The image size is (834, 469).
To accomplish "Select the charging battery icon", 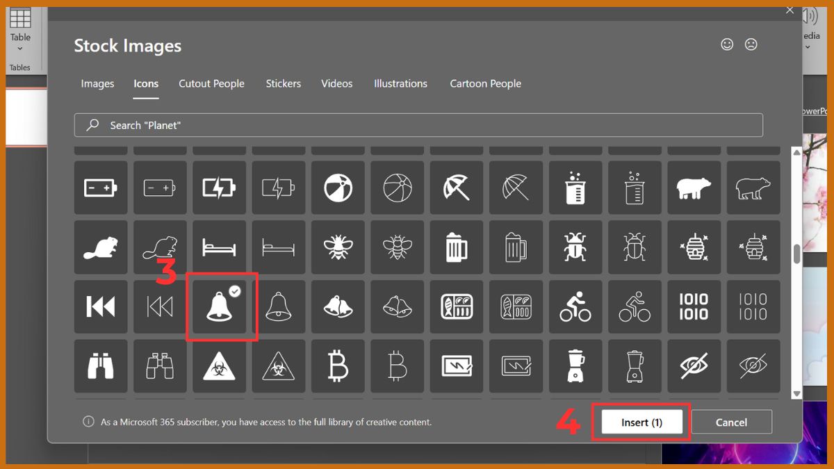I will click(219, 187).
